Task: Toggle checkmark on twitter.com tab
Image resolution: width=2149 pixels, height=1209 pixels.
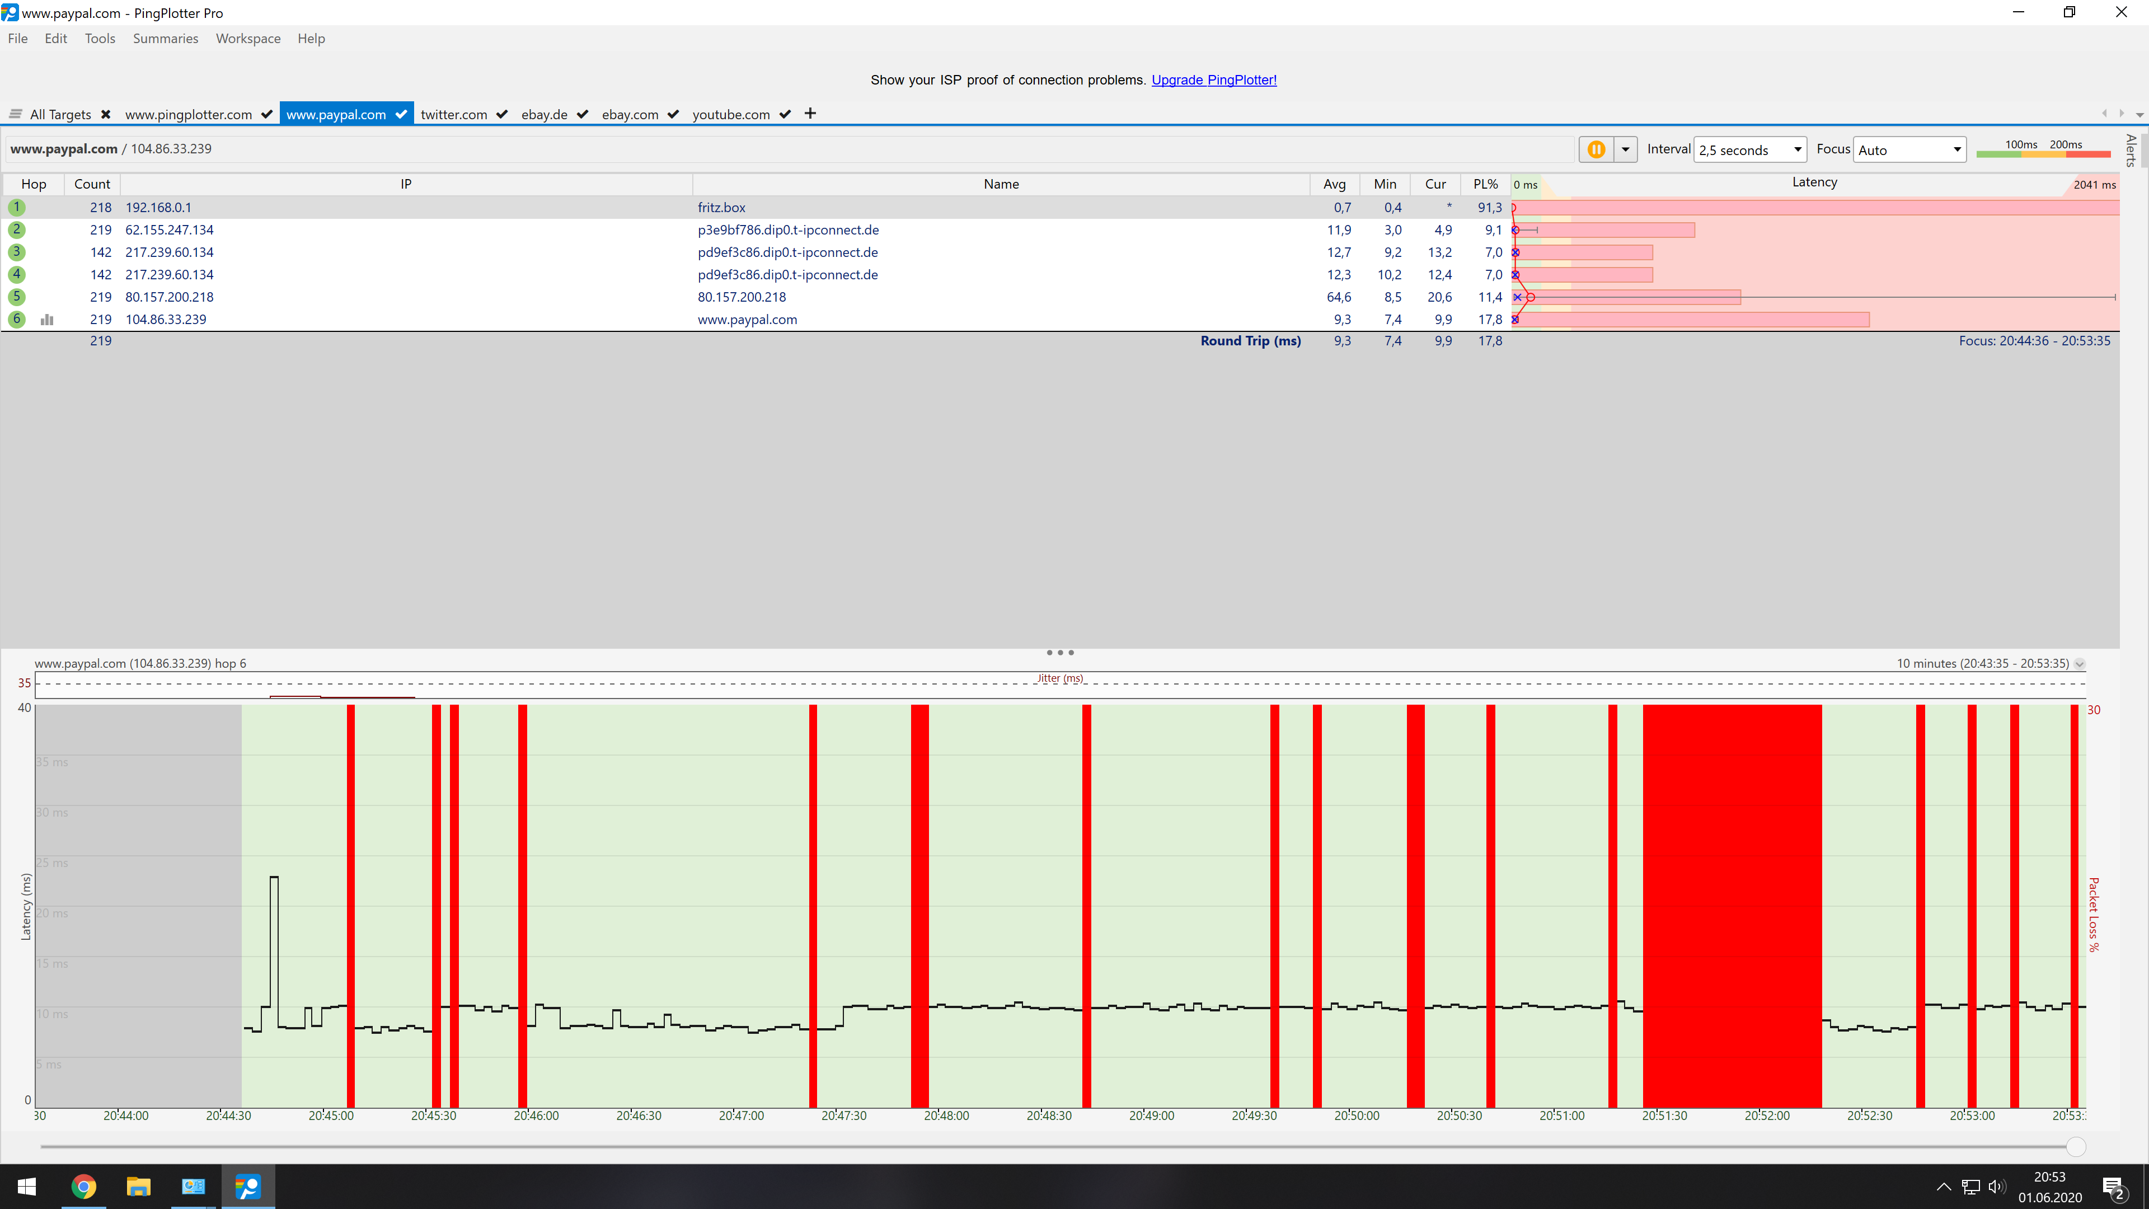Action: (502, 114)
